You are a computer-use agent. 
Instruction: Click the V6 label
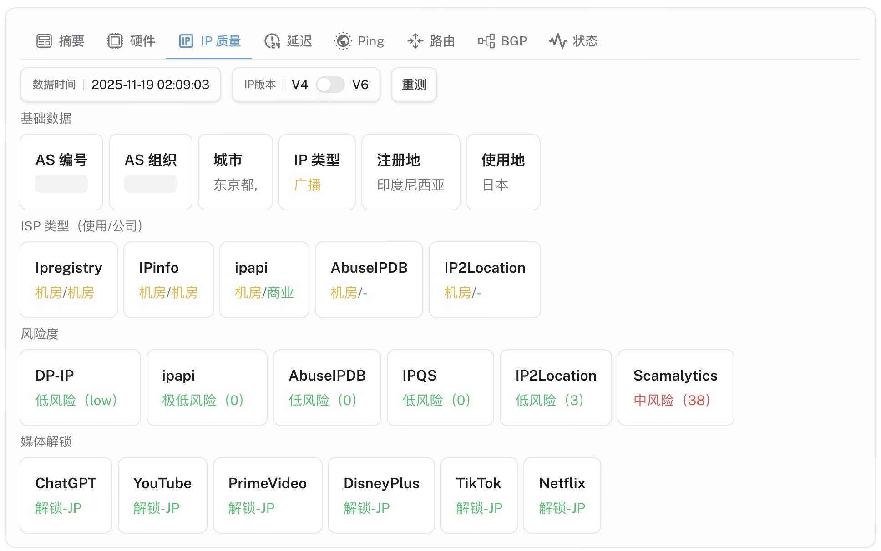point(360,85)
